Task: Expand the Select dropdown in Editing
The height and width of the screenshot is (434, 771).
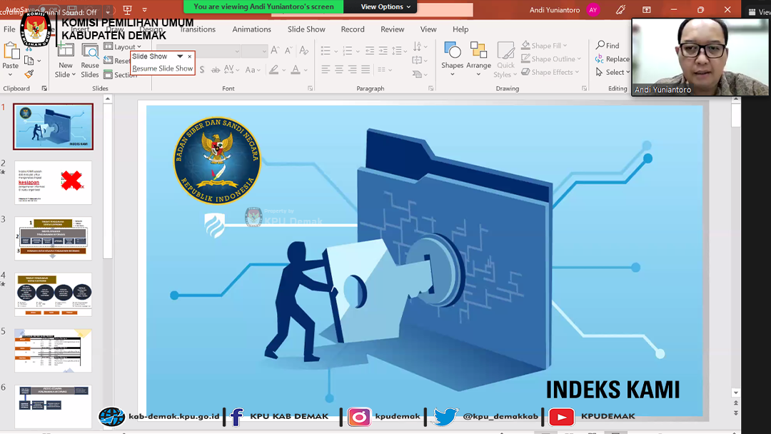Action: (613, 72)
